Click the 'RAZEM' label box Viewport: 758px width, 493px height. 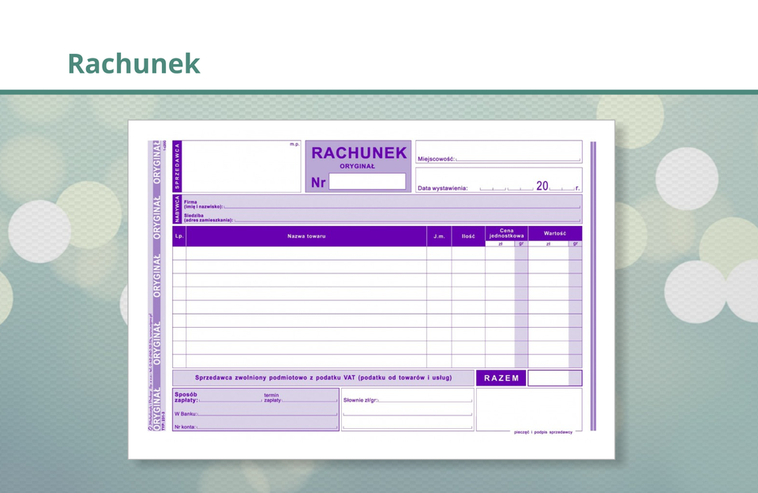point(501,378)
